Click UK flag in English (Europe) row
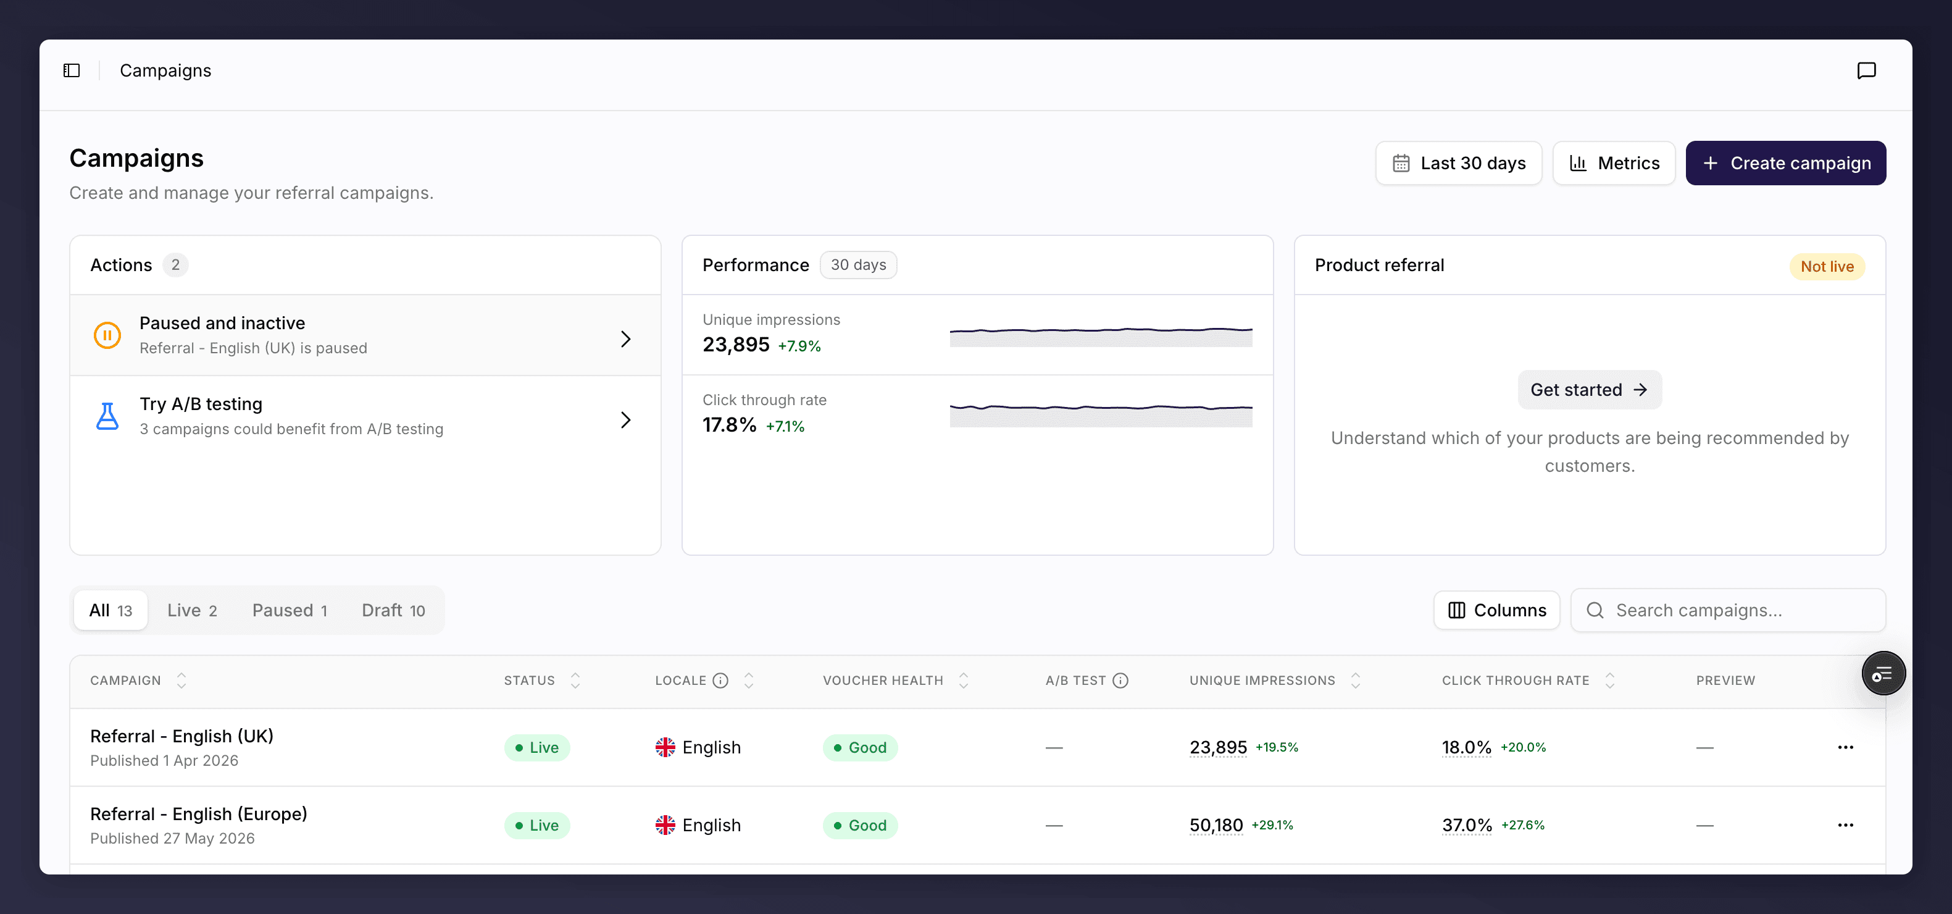Image resolution: width=1952 pixels, height=914 pixels. tap(665, 825)
